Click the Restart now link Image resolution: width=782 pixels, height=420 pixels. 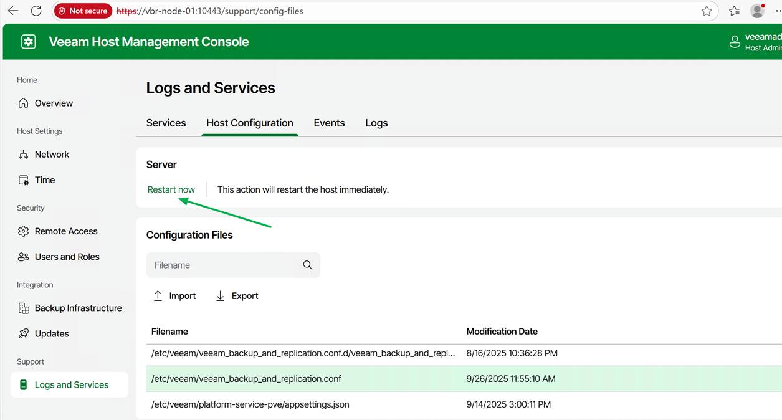click(171, 189)
